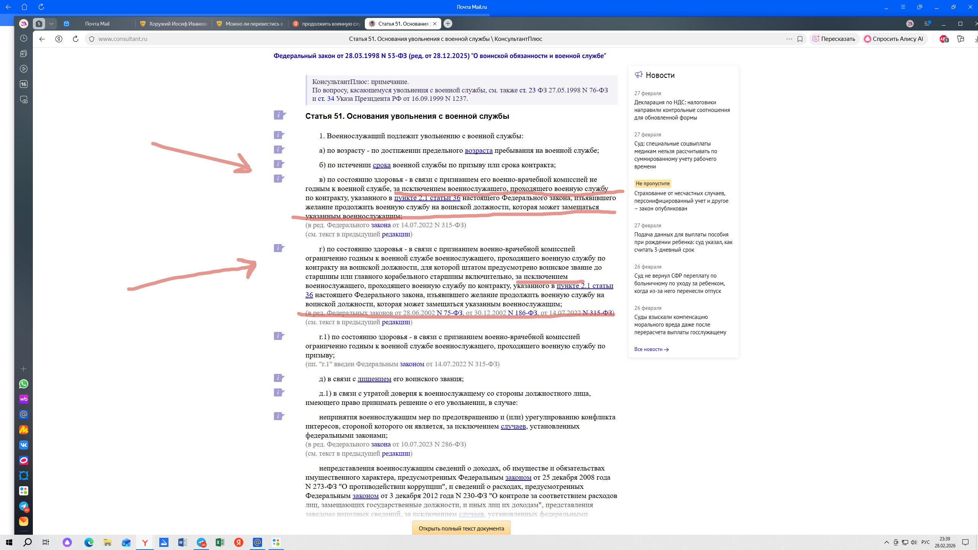Click the Спросить Алису AI button

[894, 39]
